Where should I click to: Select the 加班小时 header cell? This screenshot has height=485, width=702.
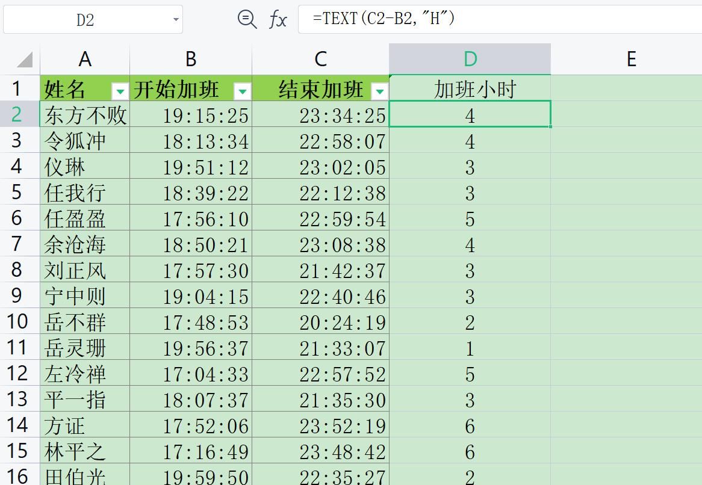[470, 88]
